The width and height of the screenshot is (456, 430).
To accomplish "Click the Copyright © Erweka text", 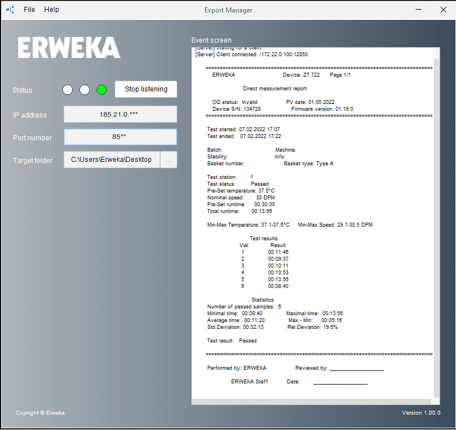I will tap(40, 413).
